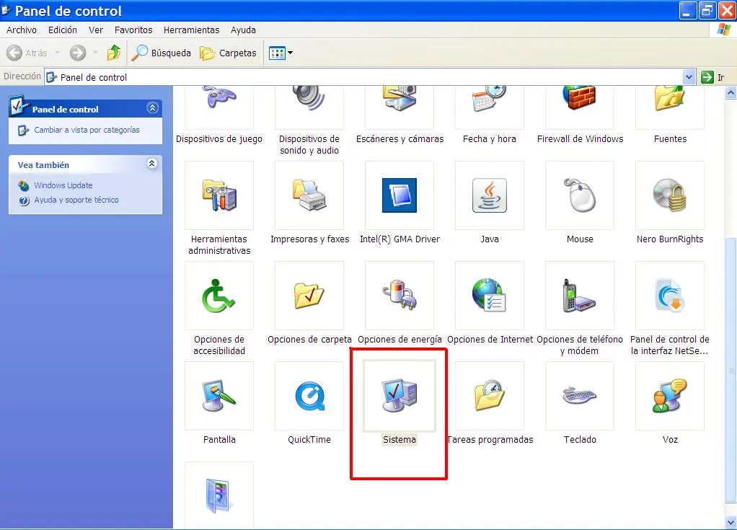Viewport: 737px width, 530px height.
Task: Click the forward navigation arrow button
Action: tap(78, 53)
